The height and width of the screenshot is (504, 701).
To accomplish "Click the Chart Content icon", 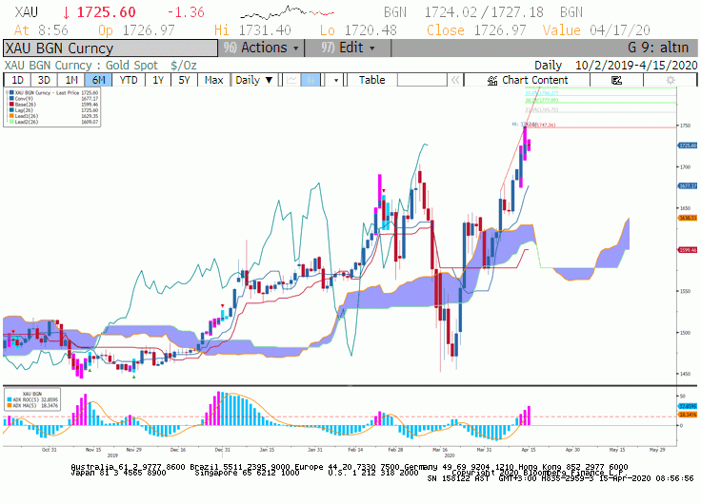I will 492,80.
